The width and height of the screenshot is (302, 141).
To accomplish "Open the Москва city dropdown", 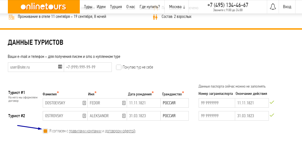I will [x=177, y=7].
